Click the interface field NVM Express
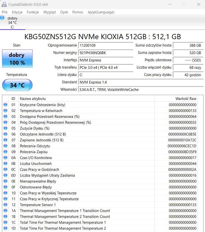This screenshot has width=205, height=232. 105,60
